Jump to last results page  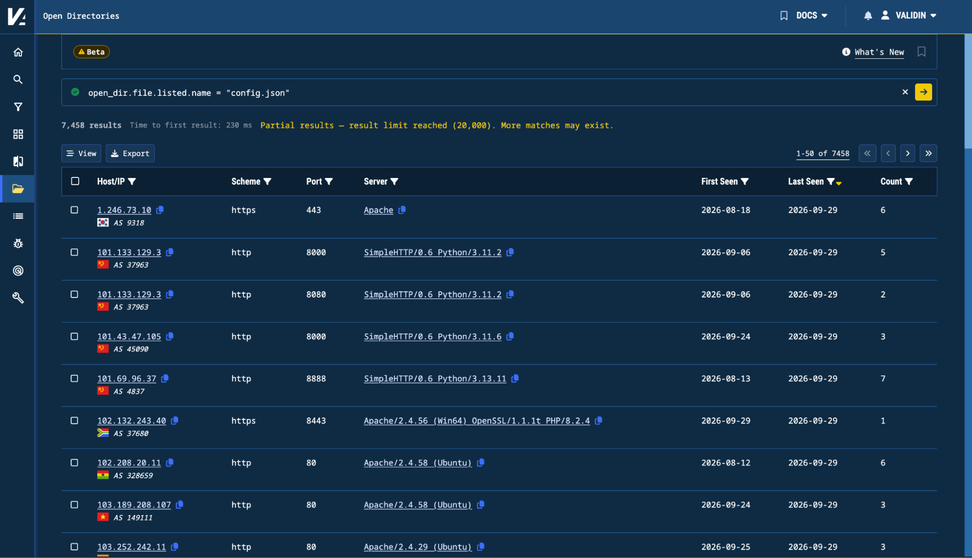tap(928, 154)
